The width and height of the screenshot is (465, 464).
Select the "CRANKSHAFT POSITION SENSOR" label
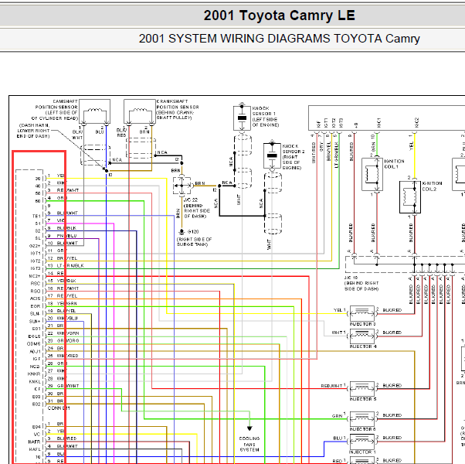(178, 110)
